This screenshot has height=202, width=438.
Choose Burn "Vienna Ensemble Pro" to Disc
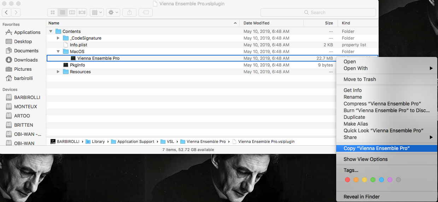(x=387, y=110)
